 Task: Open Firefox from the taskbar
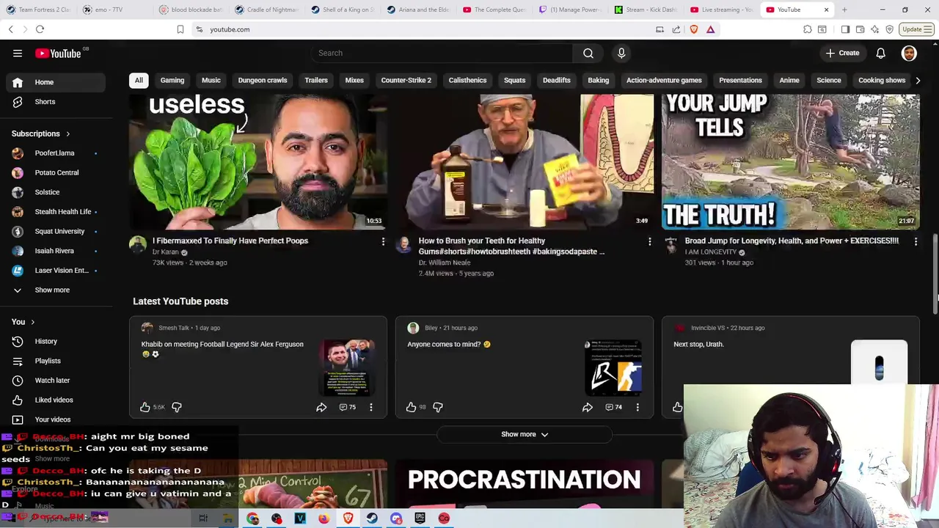[324, 518]
